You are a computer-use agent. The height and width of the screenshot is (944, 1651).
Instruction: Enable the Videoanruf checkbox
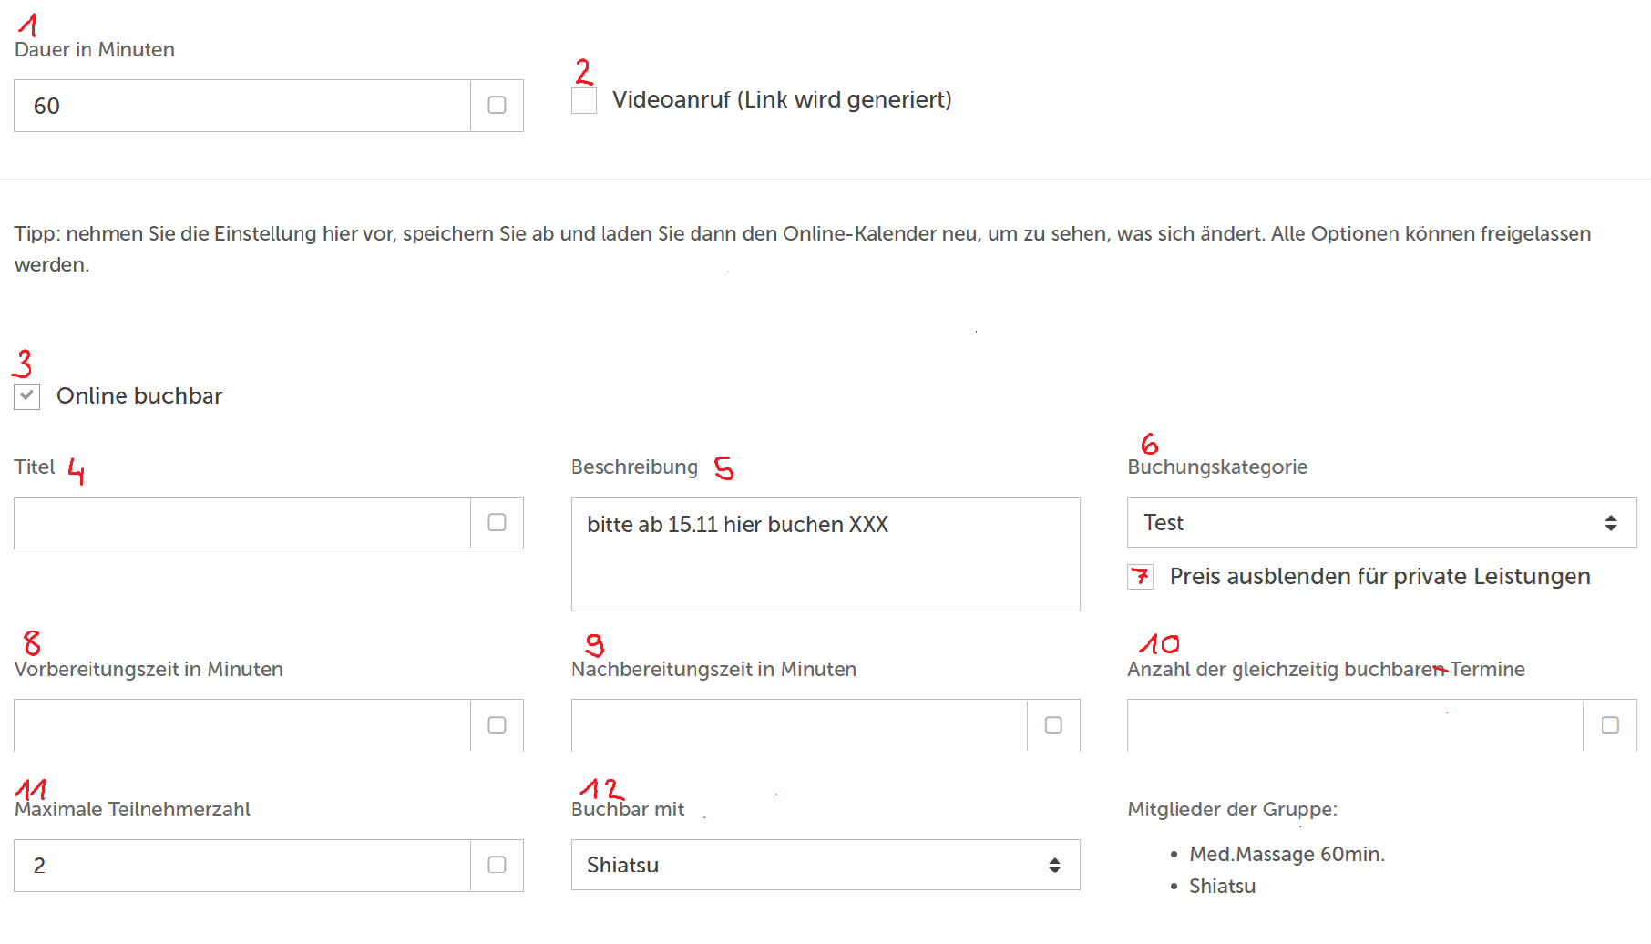584,100
